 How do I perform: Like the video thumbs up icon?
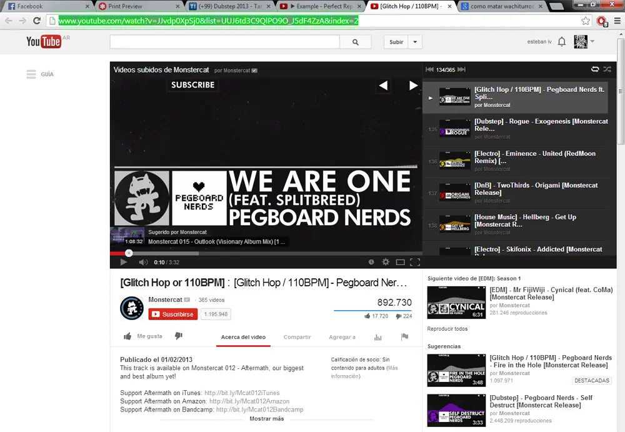coord(127,336)
